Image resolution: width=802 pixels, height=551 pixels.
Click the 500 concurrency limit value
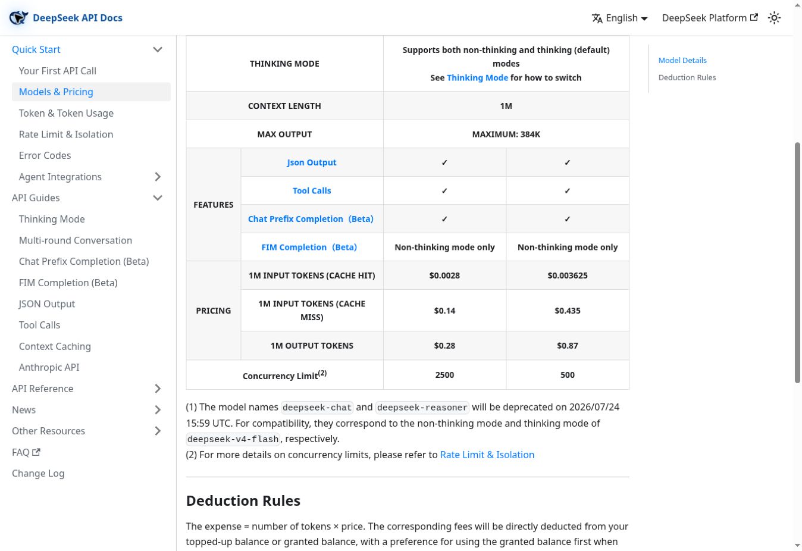tap(568, 375)
